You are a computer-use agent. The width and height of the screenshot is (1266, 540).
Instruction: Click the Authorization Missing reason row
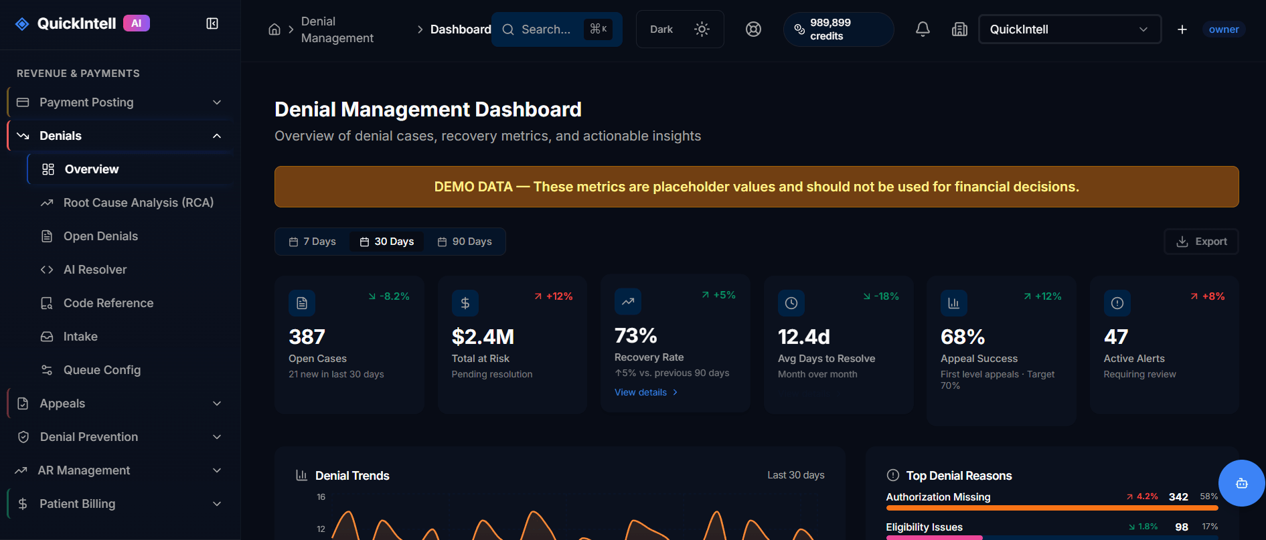(1052, 501)
